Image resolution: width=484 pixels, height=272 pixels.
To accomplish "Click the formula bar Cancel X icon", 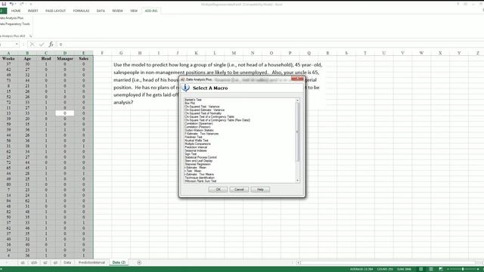I will [32, 45].
